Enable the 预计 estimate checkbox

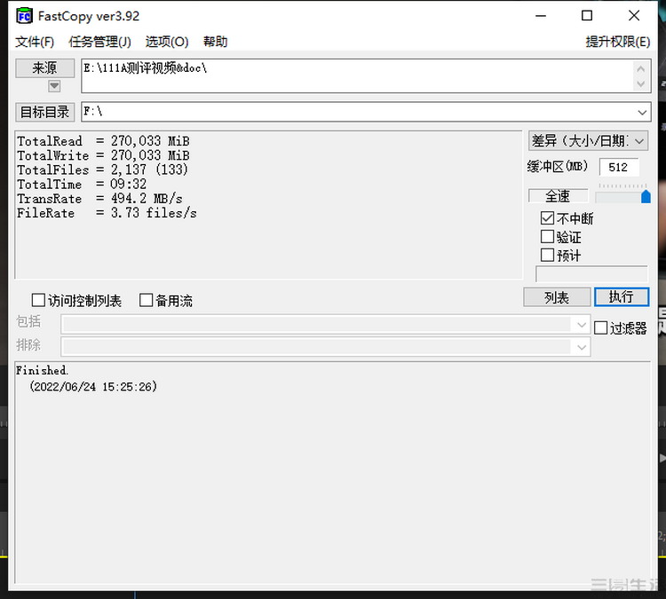click(x=547, y=256)
